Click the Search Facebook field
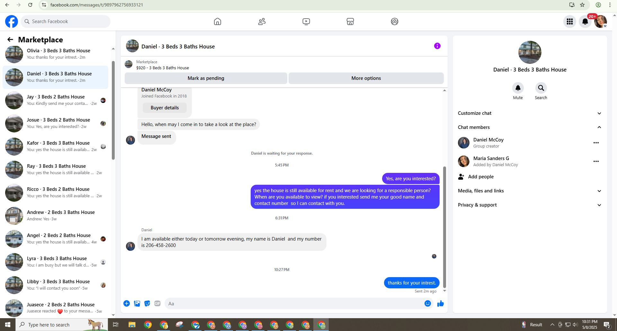617x331 pixels. pos(66,21)
